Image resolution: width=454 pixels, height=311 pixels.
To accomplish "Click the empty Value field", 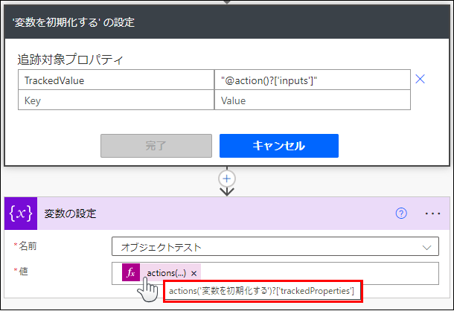I will tap(313, 100).
